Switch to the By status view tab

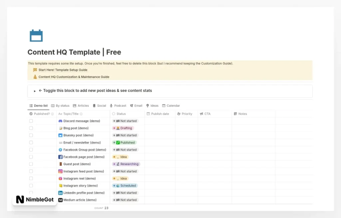(x=60, y=106)
